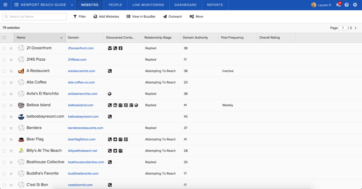Click the phone icon for Boathouse Collective
The height and width of the screenshot is (189, 362).
(x=110, y=162)
